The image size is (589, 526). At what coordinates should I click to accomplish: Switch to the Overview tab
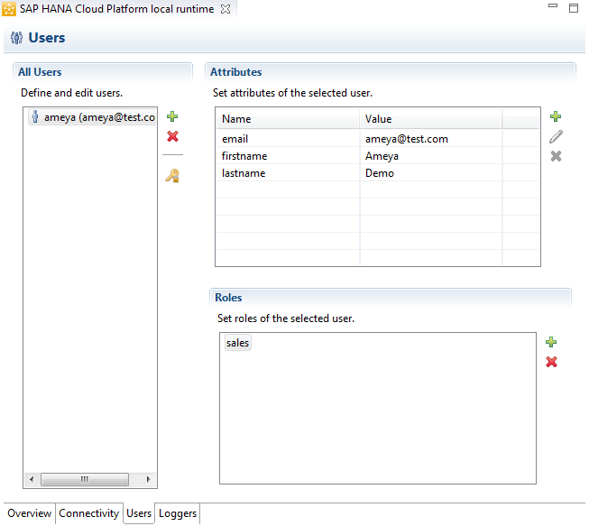click(29, 513)
